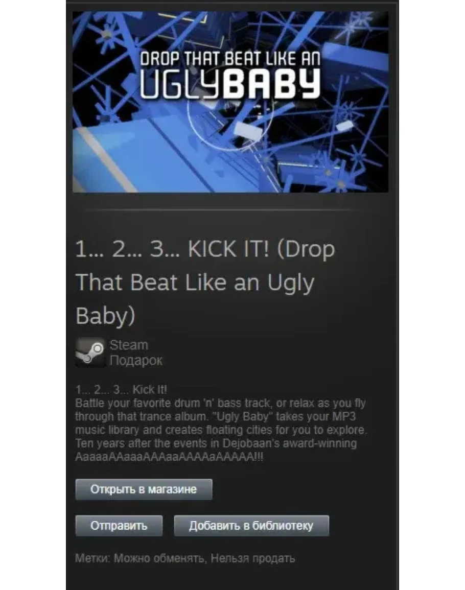465x590 pixels.
Task: Click the '1... 2... 3... KICK IT!' item title
Action: [x=205, y=282]
